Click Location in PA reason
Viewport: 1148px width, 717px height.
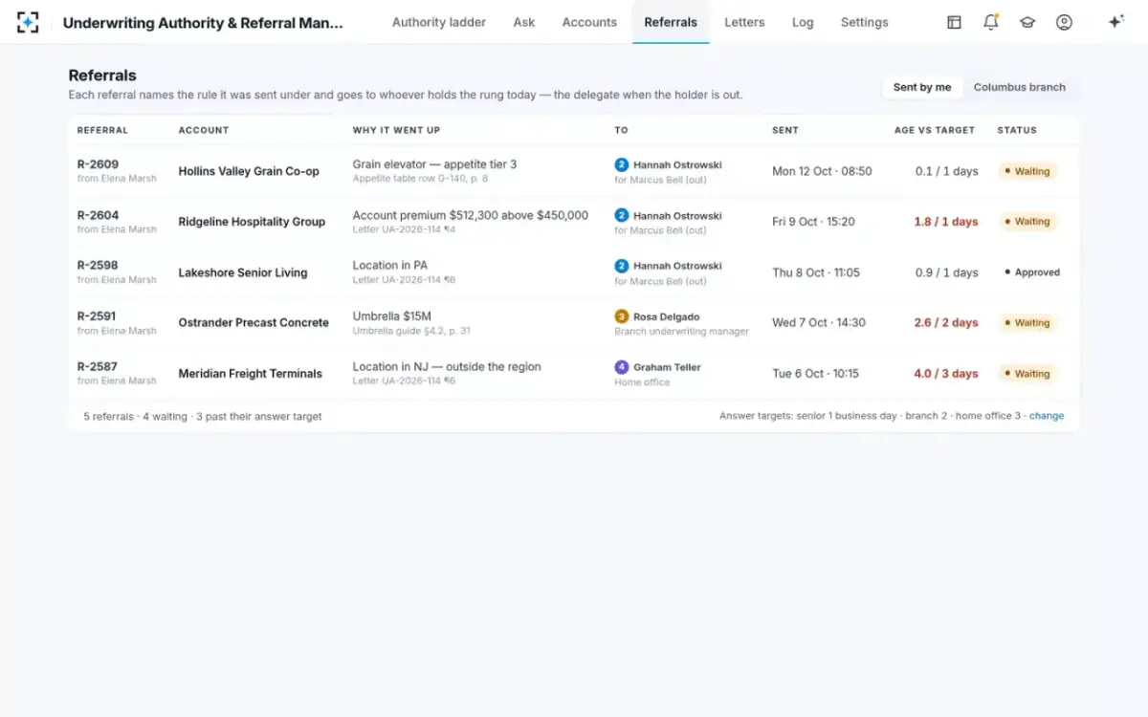[x=390, y=266]
